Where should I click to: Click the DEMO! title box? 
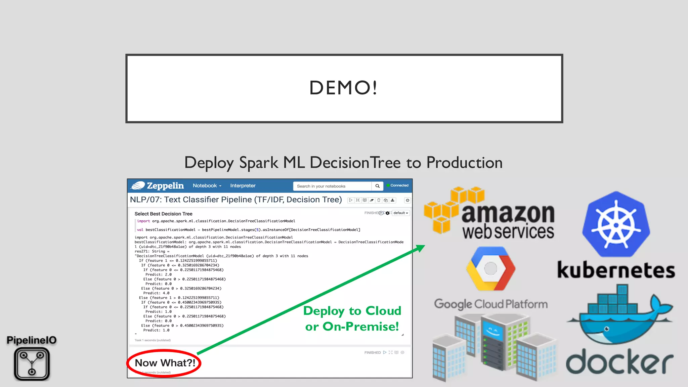tap(344, 88)
